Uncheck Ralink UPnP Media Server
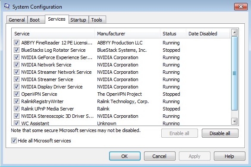Viewport: 251px width, 167px height. (16, 109)
